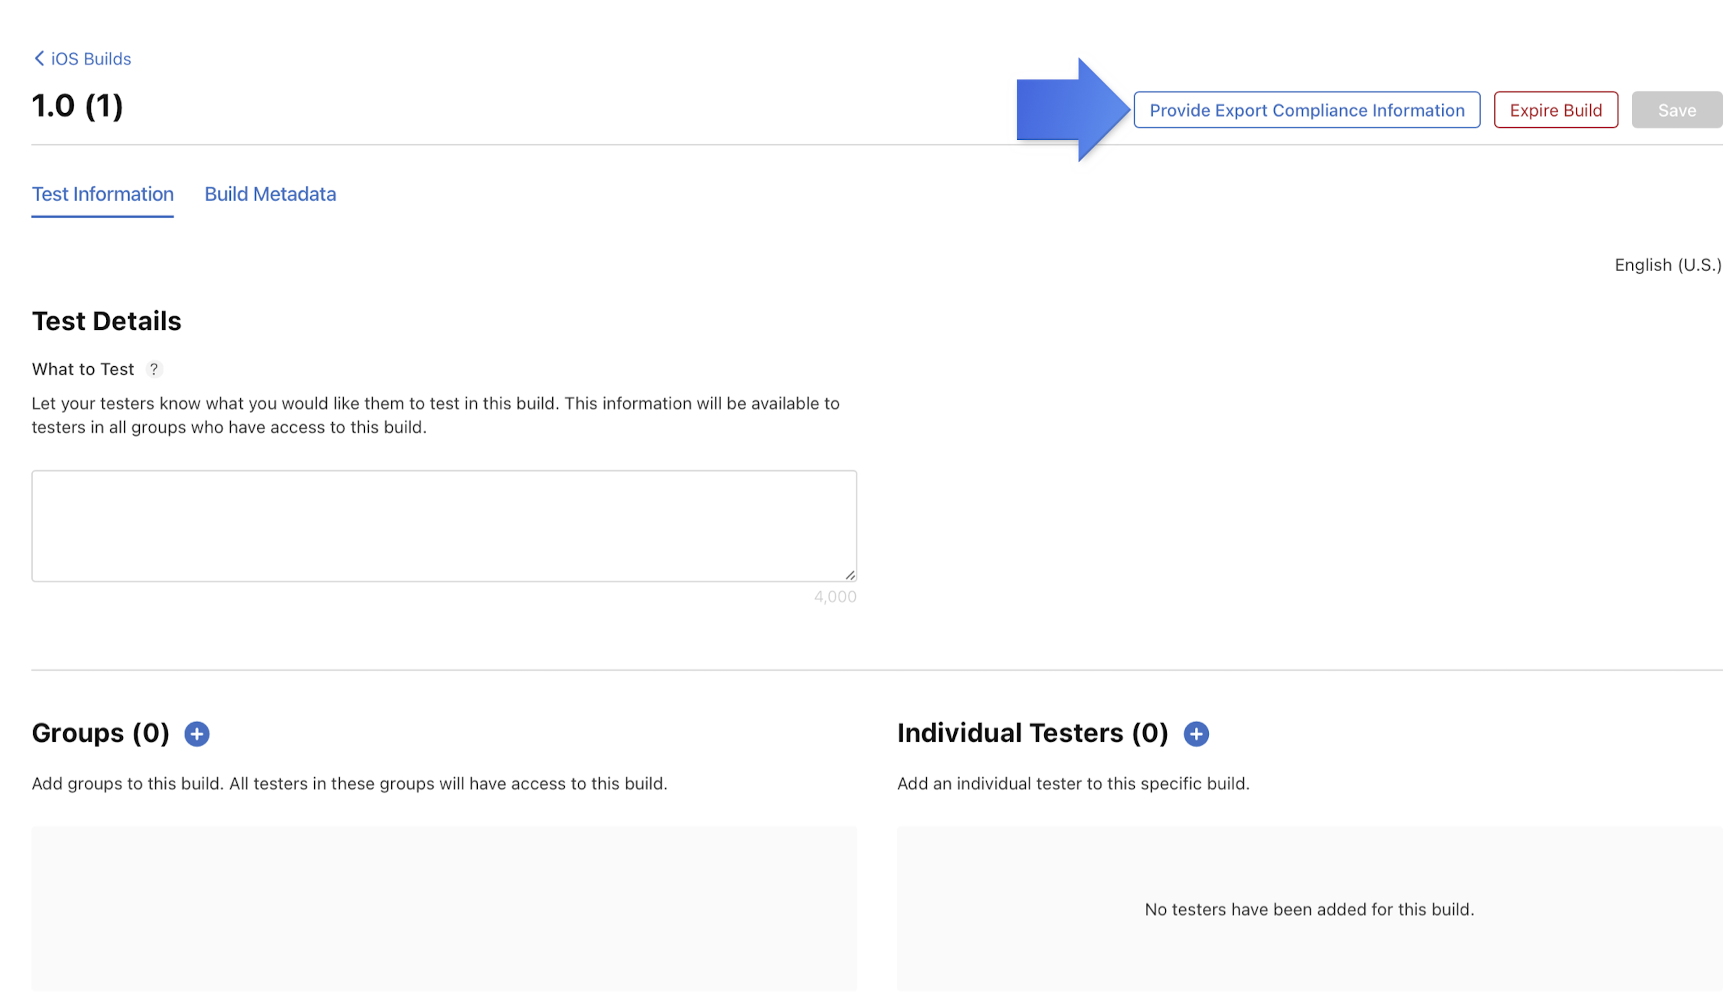Click the Expire Build button
Screen dimensions: 1732x1006
[x=1556, y=109]
